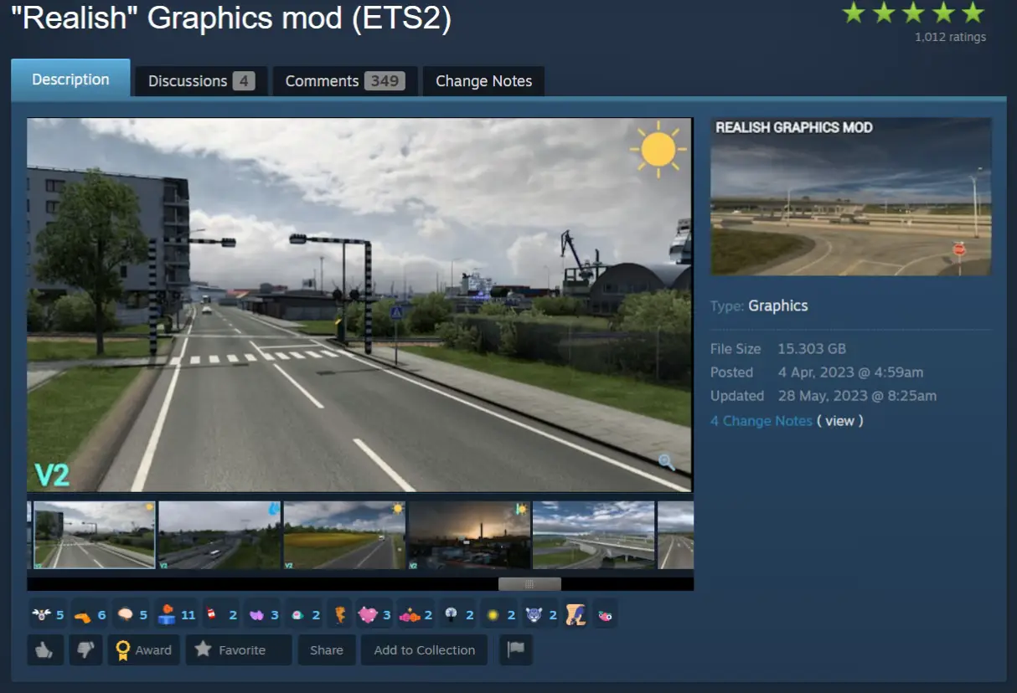Switch to the Discussions tab
1017x693 pixels.
point(201,81)
